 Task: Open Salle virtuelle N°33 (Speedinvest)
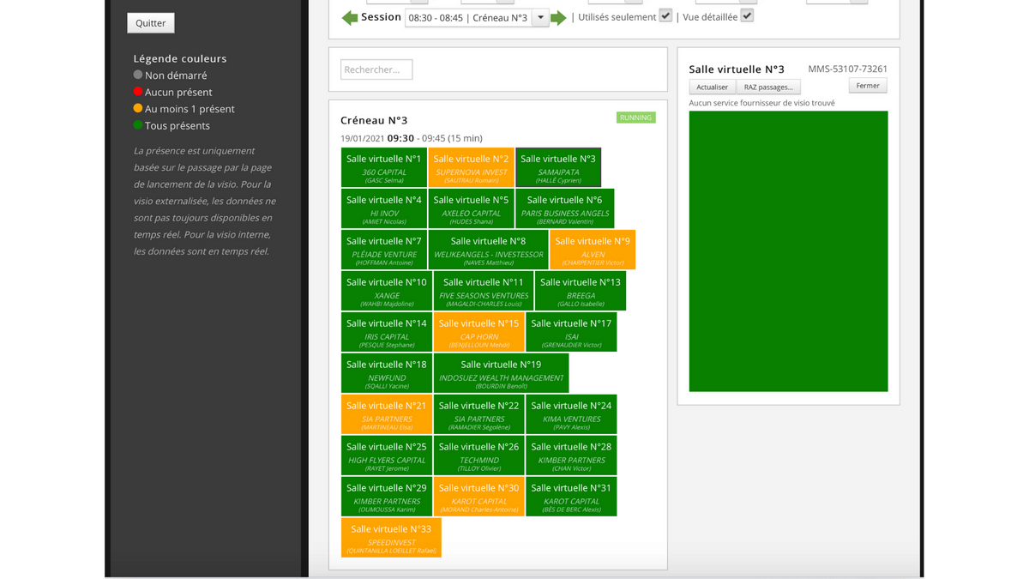tap(391, 538)
